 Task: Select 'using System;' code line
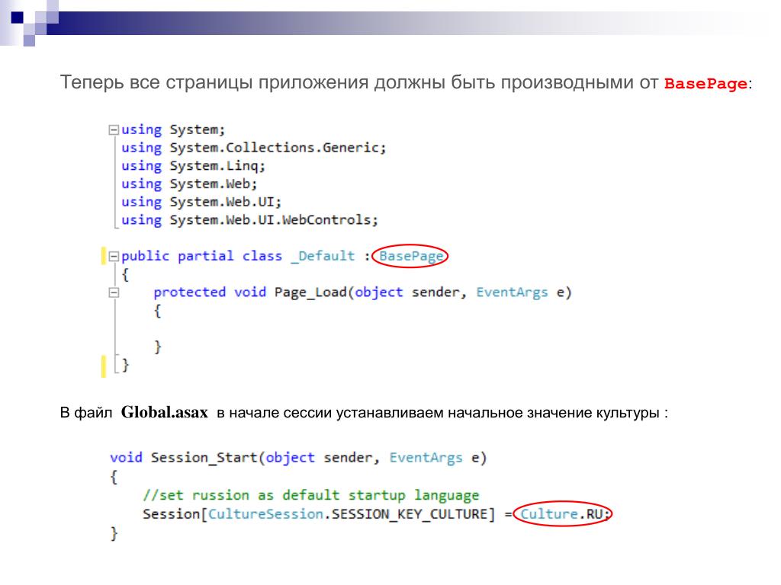click(173, 129)
